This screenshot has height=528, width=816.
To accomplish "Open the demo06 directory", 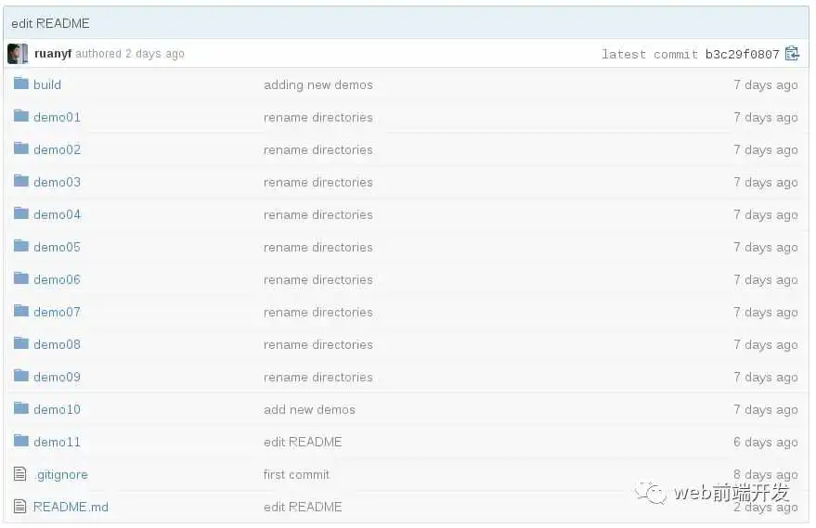I will coord(57,279).
